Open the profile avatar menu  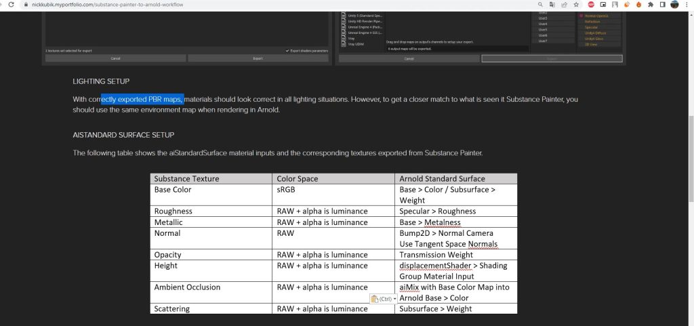pos(674,5)
